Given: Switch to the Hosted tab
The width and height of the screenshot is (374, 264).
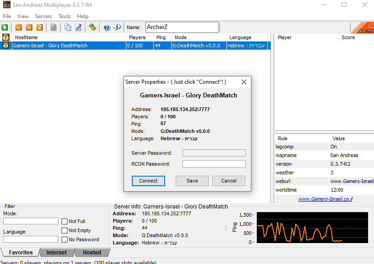Looking at the screenshot, I should click(x=92, y=253).
